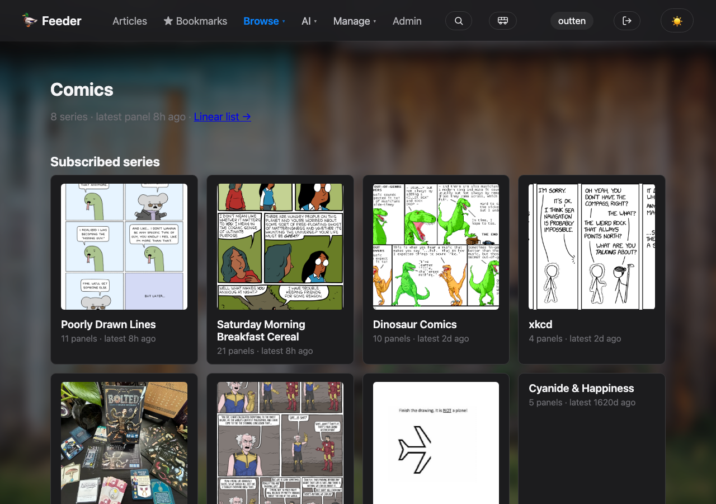Click the Subscribed series heading
Image resolution: width=716 pixels, height=504 pixels.
point(105,162)
